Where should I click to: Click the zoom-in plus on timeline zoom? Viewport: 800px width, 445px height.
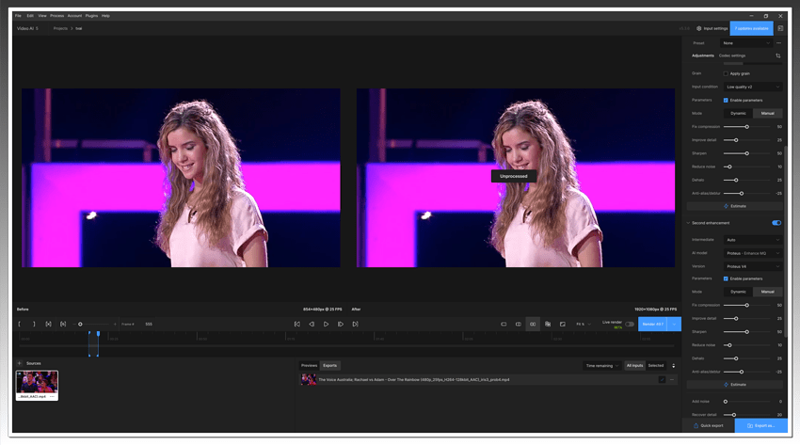[115, 325]
